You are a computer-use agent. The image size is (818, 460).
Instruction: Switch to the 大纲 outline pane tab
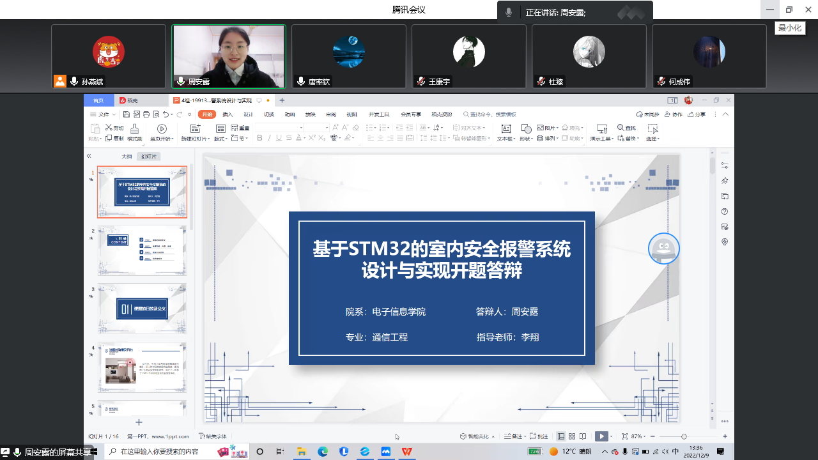(127, 157)
